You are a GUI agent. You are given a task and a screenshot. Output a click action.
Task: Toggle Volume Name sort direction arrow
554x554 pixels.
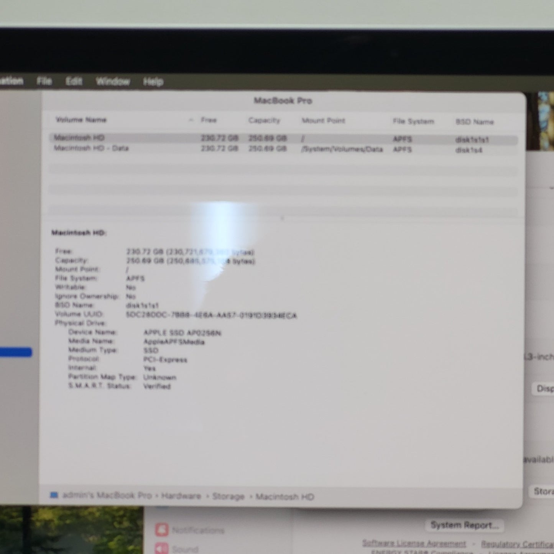191,120
